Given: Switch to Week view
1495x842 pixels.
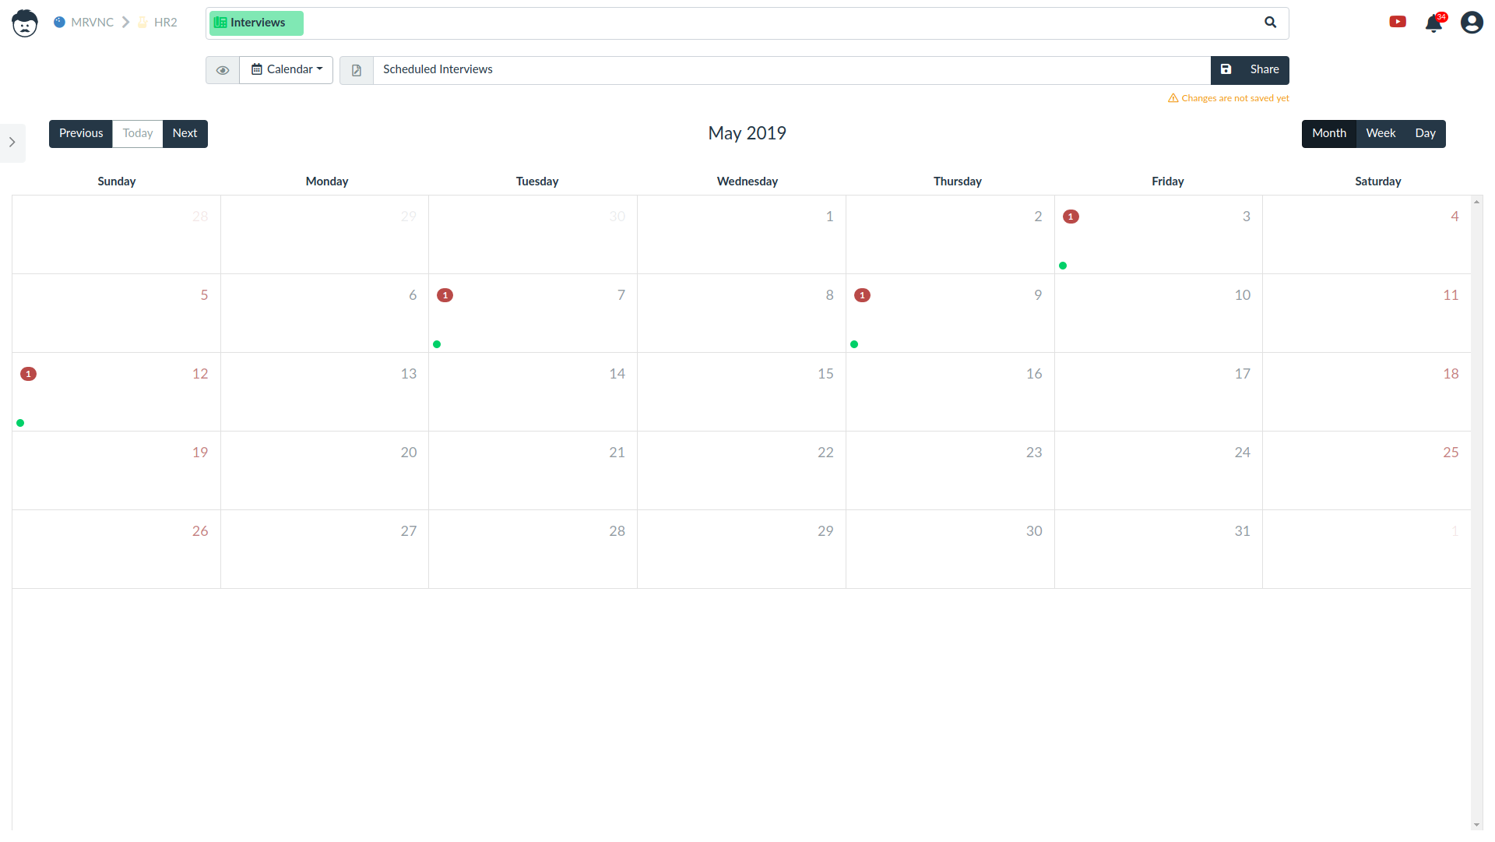Looking at the screenshot, I should (1380, 133).
